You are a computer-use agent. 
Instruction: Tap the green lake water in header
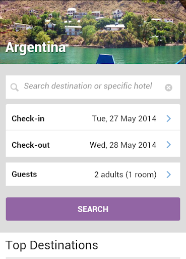point(135,55)
